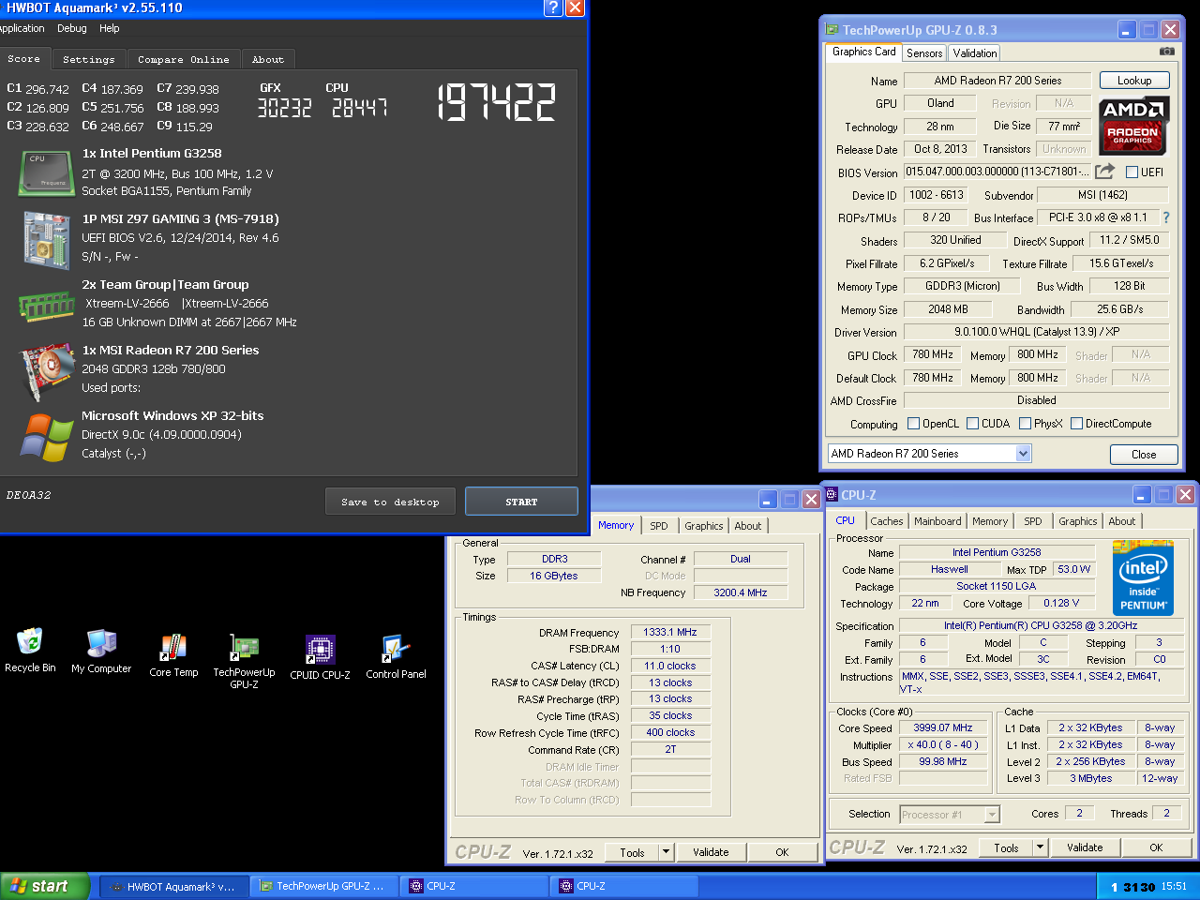Open the Debug menu in Aquamark

point(71,28)
